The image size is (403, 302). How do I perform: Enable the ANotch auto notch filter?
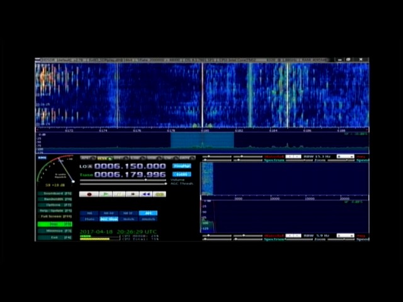[148, 219]
